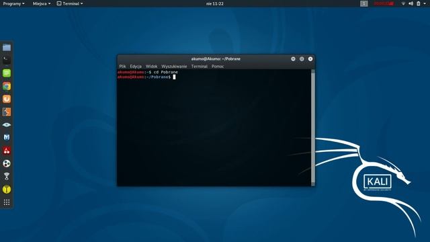Launch Google Chrome from the dock

(7, 86)
